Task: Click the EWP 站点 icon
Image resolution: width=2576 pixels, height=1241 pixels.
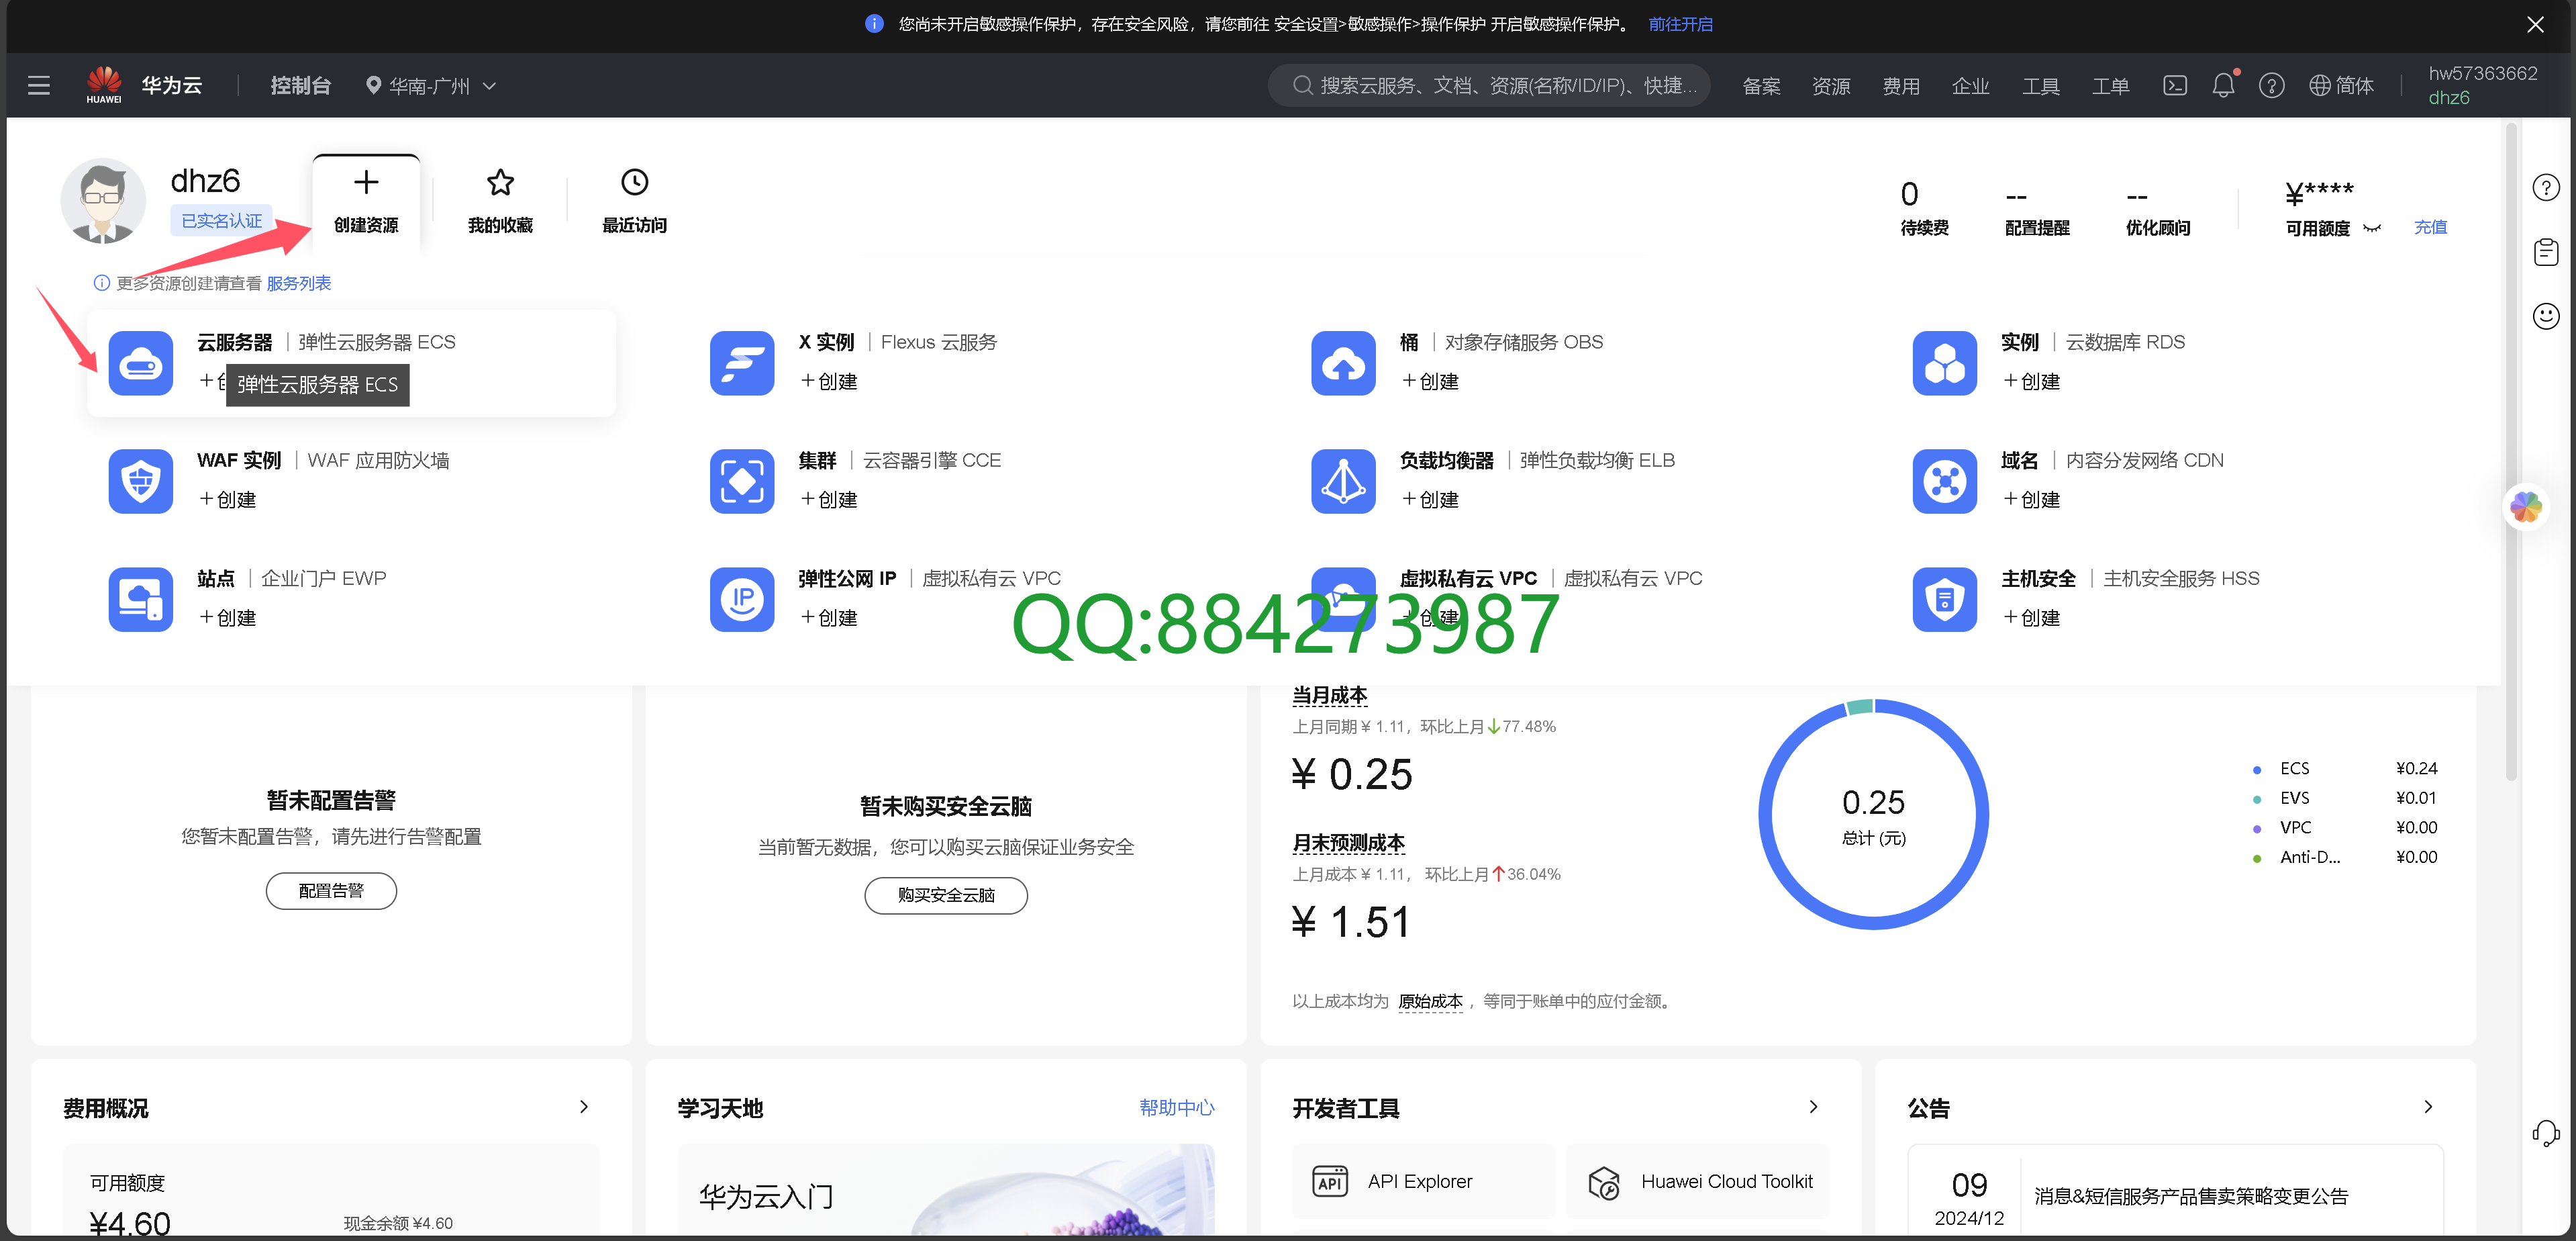Action: pos(141,600)
